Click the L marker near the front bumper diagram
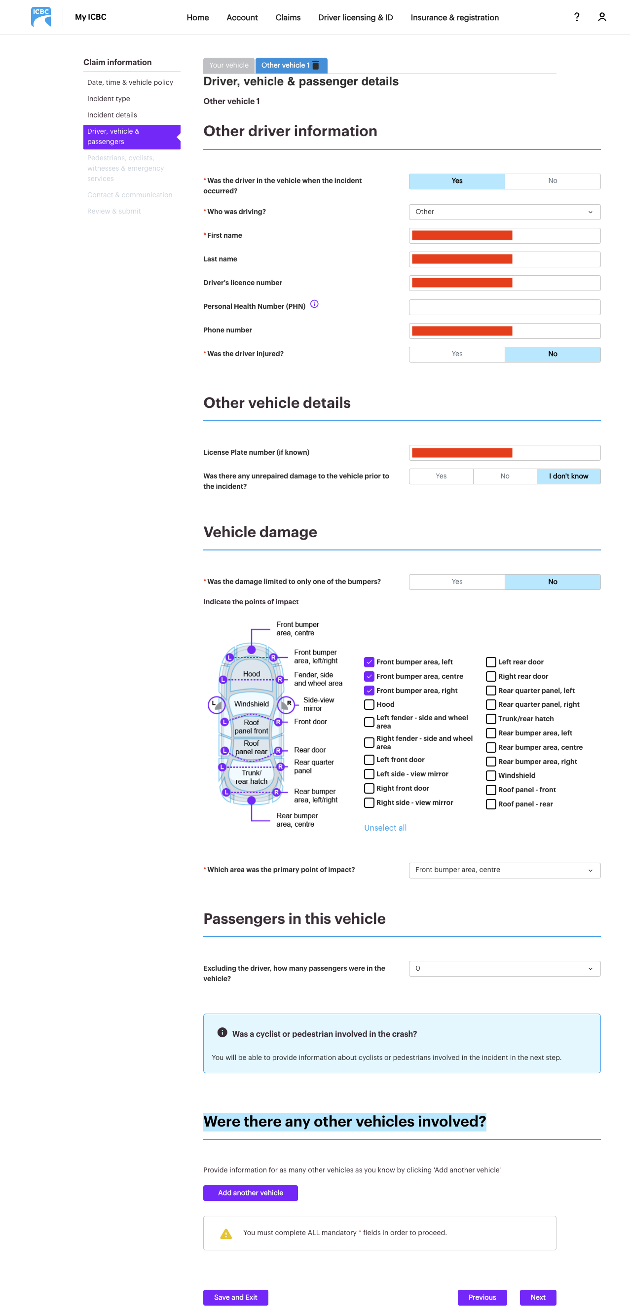Screen dimensions: 630x1313 229,658
